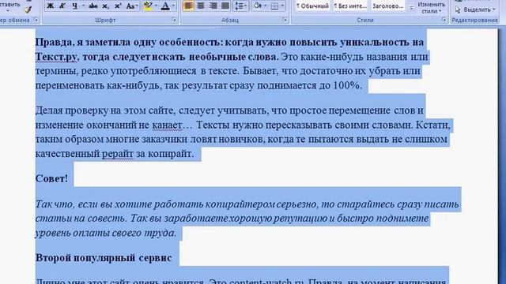Toggle italic formatting (К button)
The width and height of the screenshot is (506, 284).
pos(62,6)
